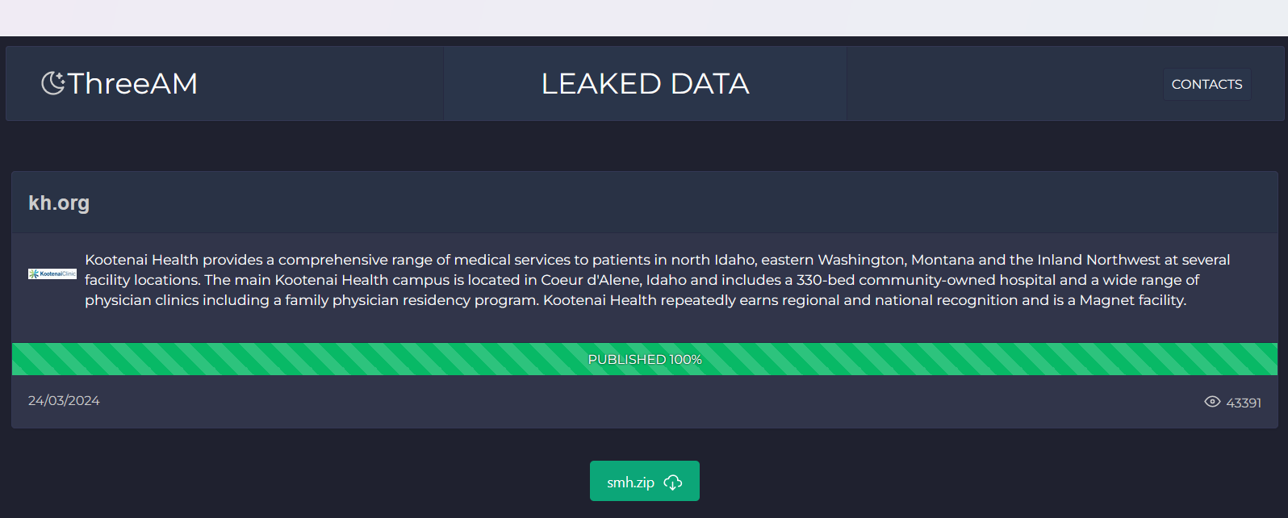Click the description line starting "facility locations"
The width and height of the screenshot is (1288, 518).
pyautogui.click(x=642, y=280)
